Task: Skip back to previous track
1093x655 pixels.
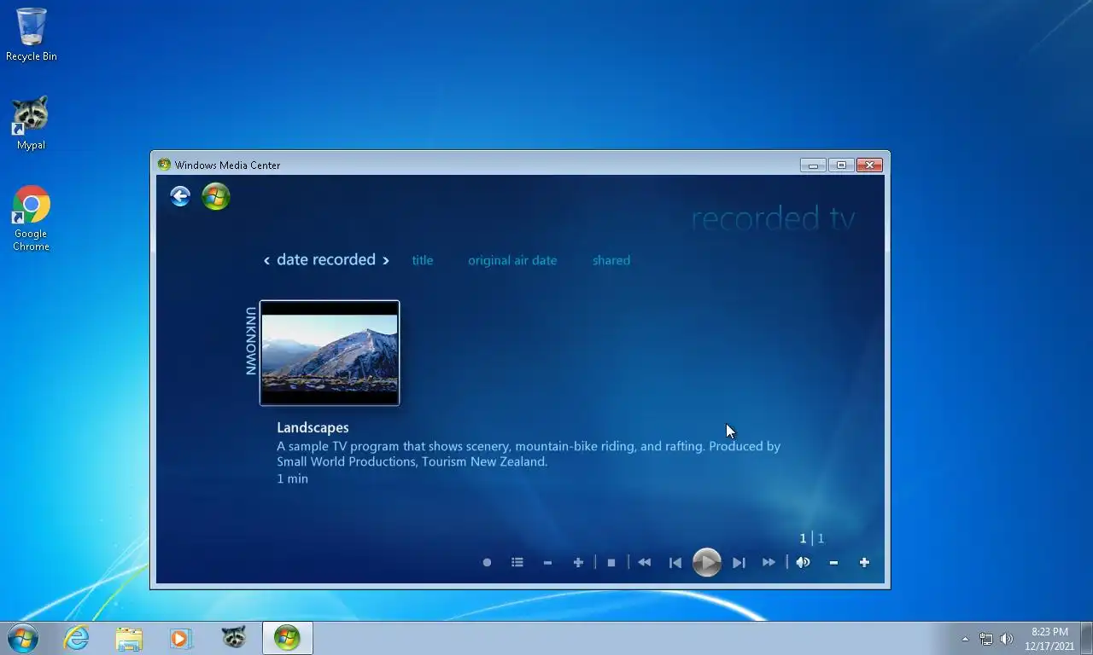Action: [x=675, y=563]
